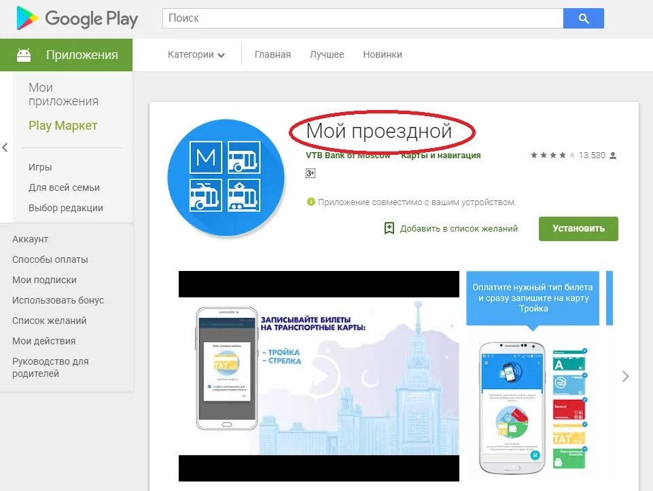Viewport: 653px width, 491px height.
Task: Open the Карты и навигация category link
Action: tap(440, 156)
